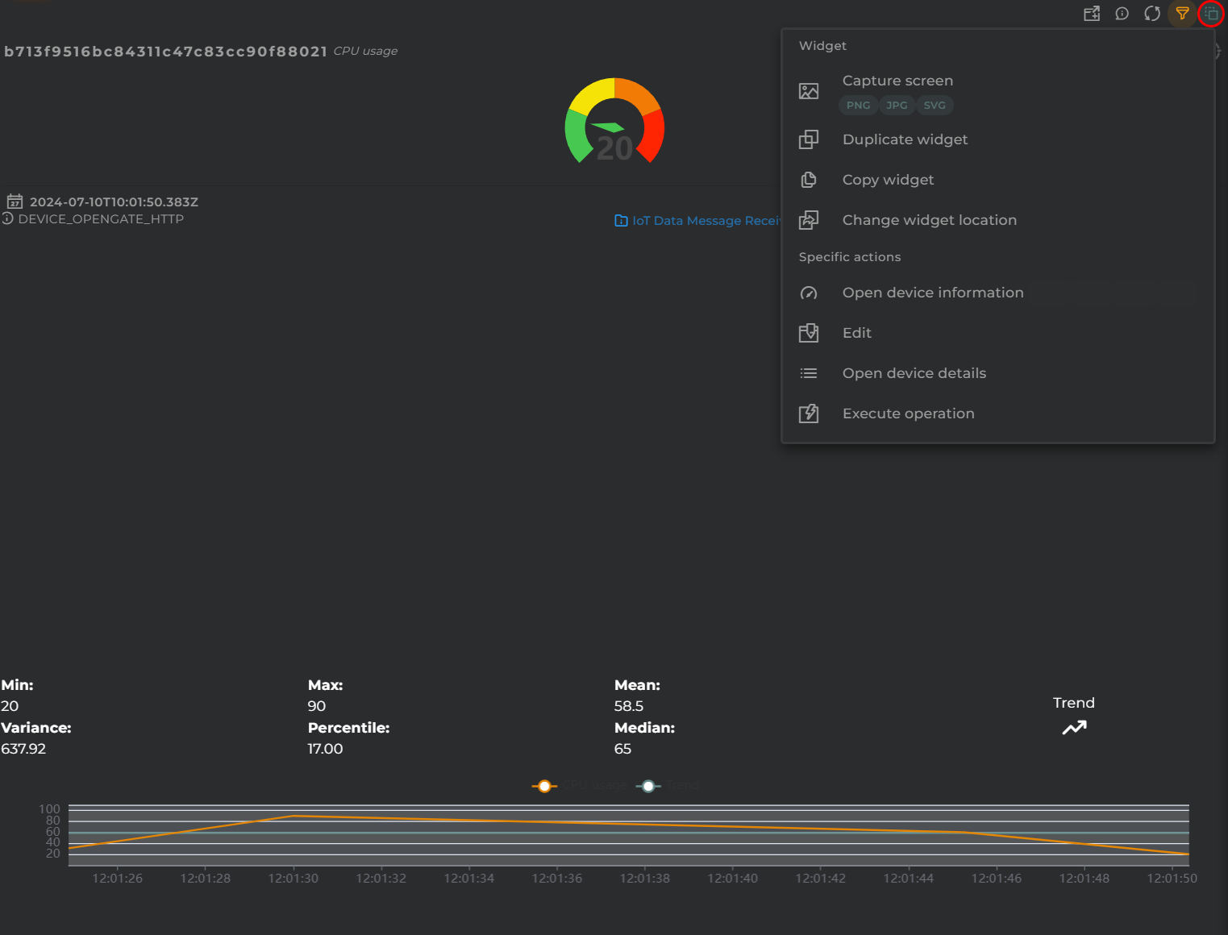
Task: Click the DEVICE_OPENGATE_HTTP source label
Action: [101, 219]
